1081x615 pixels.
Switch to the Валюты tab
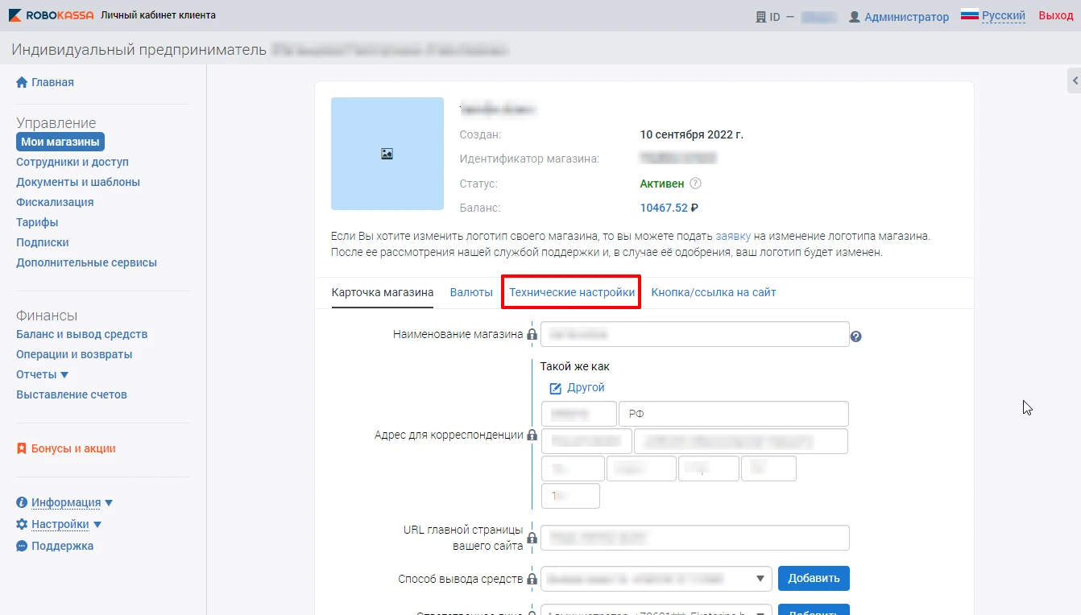point(471,292)
